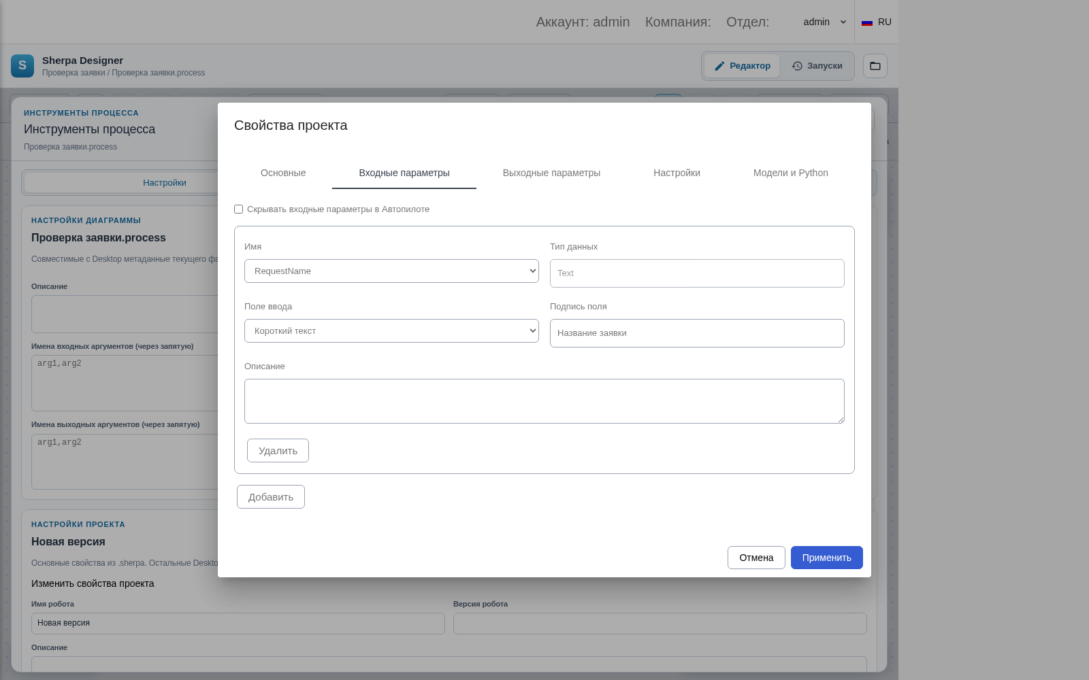Click the pencil icon in Редактор button
1089x680 pixels.
[x=719, y=66]
